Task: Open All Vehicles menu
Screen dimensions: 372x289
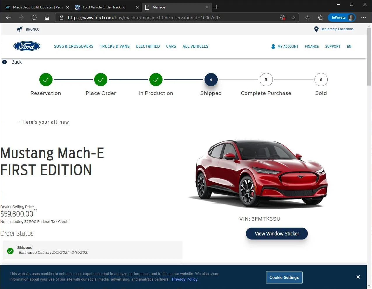Action: tap(195, 46)
